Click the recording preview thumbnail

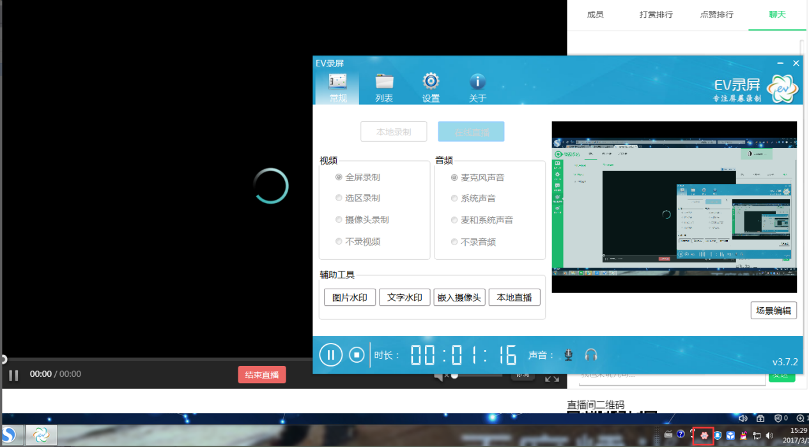(674, 207)
